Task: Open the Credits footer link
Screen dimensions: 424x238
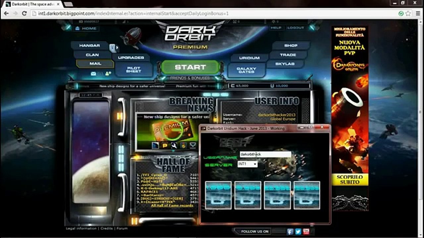Action: point(107,228)
